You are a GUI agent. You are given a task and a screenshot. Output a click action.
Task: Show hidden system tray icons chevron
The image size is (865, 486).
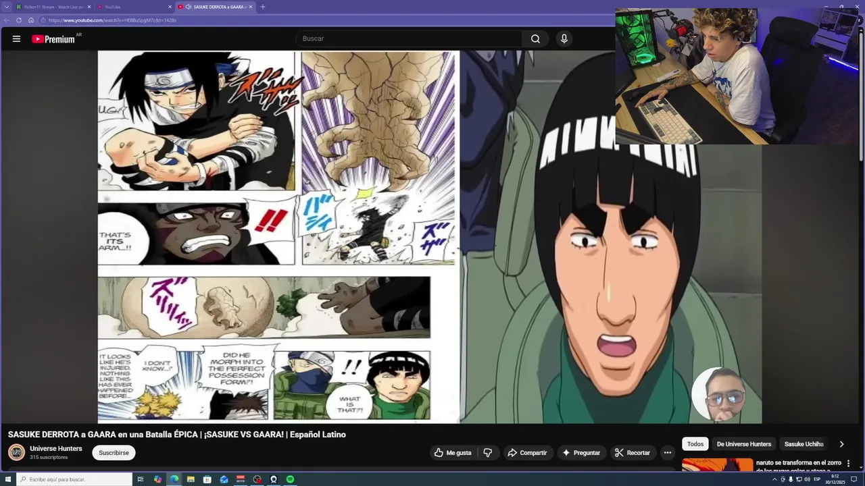click(x=775, y=479)
